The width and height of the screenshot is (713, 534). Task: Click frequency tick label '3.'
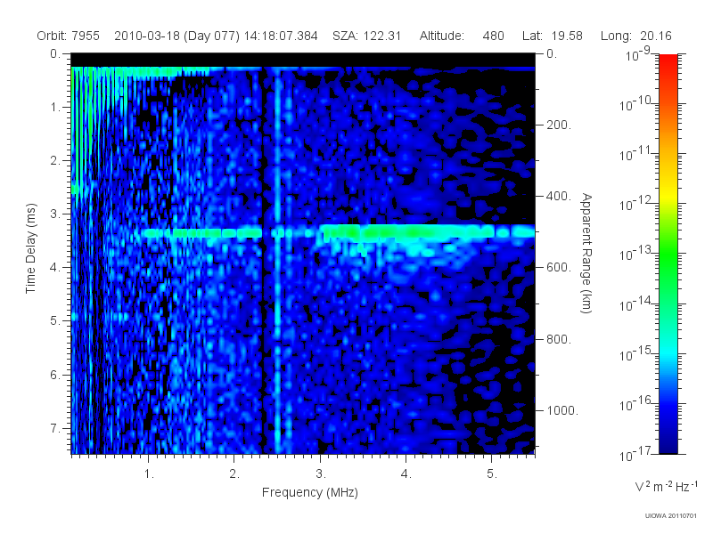[321, 473]
